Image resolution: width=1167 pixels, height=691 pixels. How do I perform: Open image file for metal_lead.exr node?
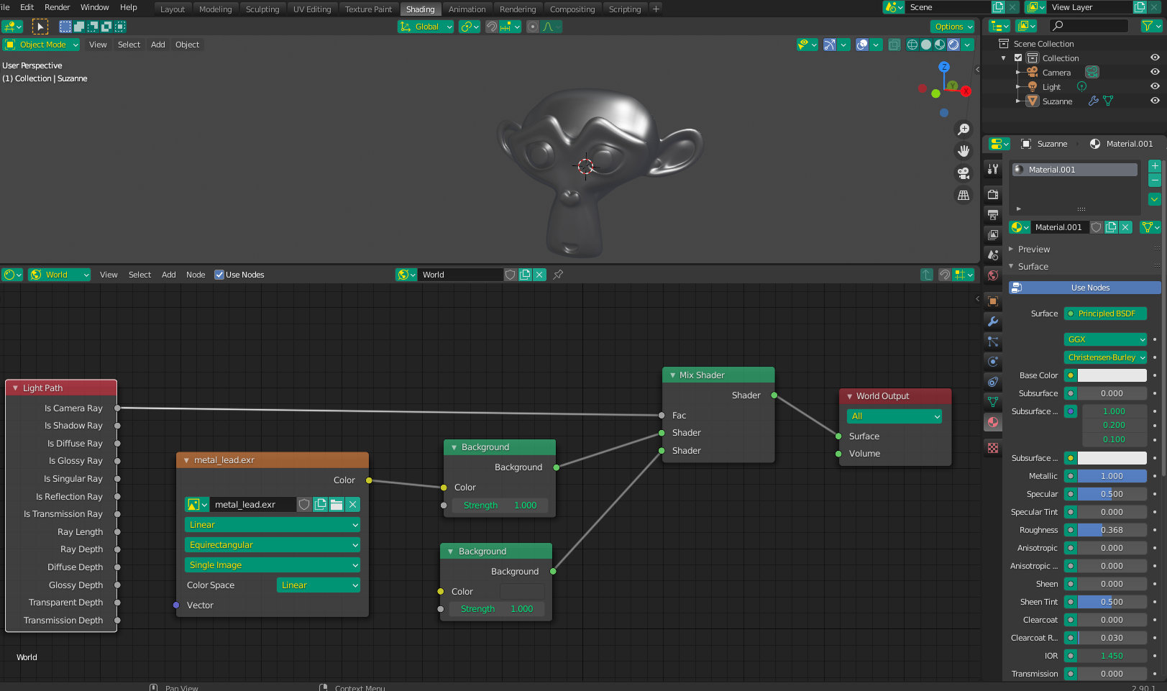pyautogui.click(x=337, y=505)
